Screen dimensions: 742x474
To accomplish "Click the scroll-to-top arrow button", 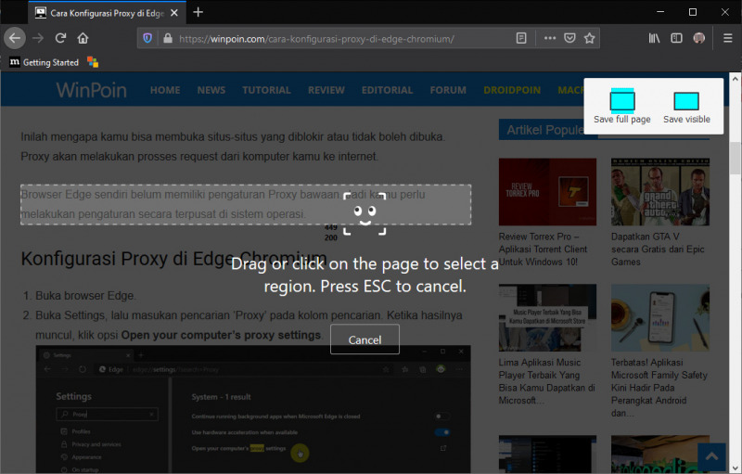I will [x=711, y=457].
